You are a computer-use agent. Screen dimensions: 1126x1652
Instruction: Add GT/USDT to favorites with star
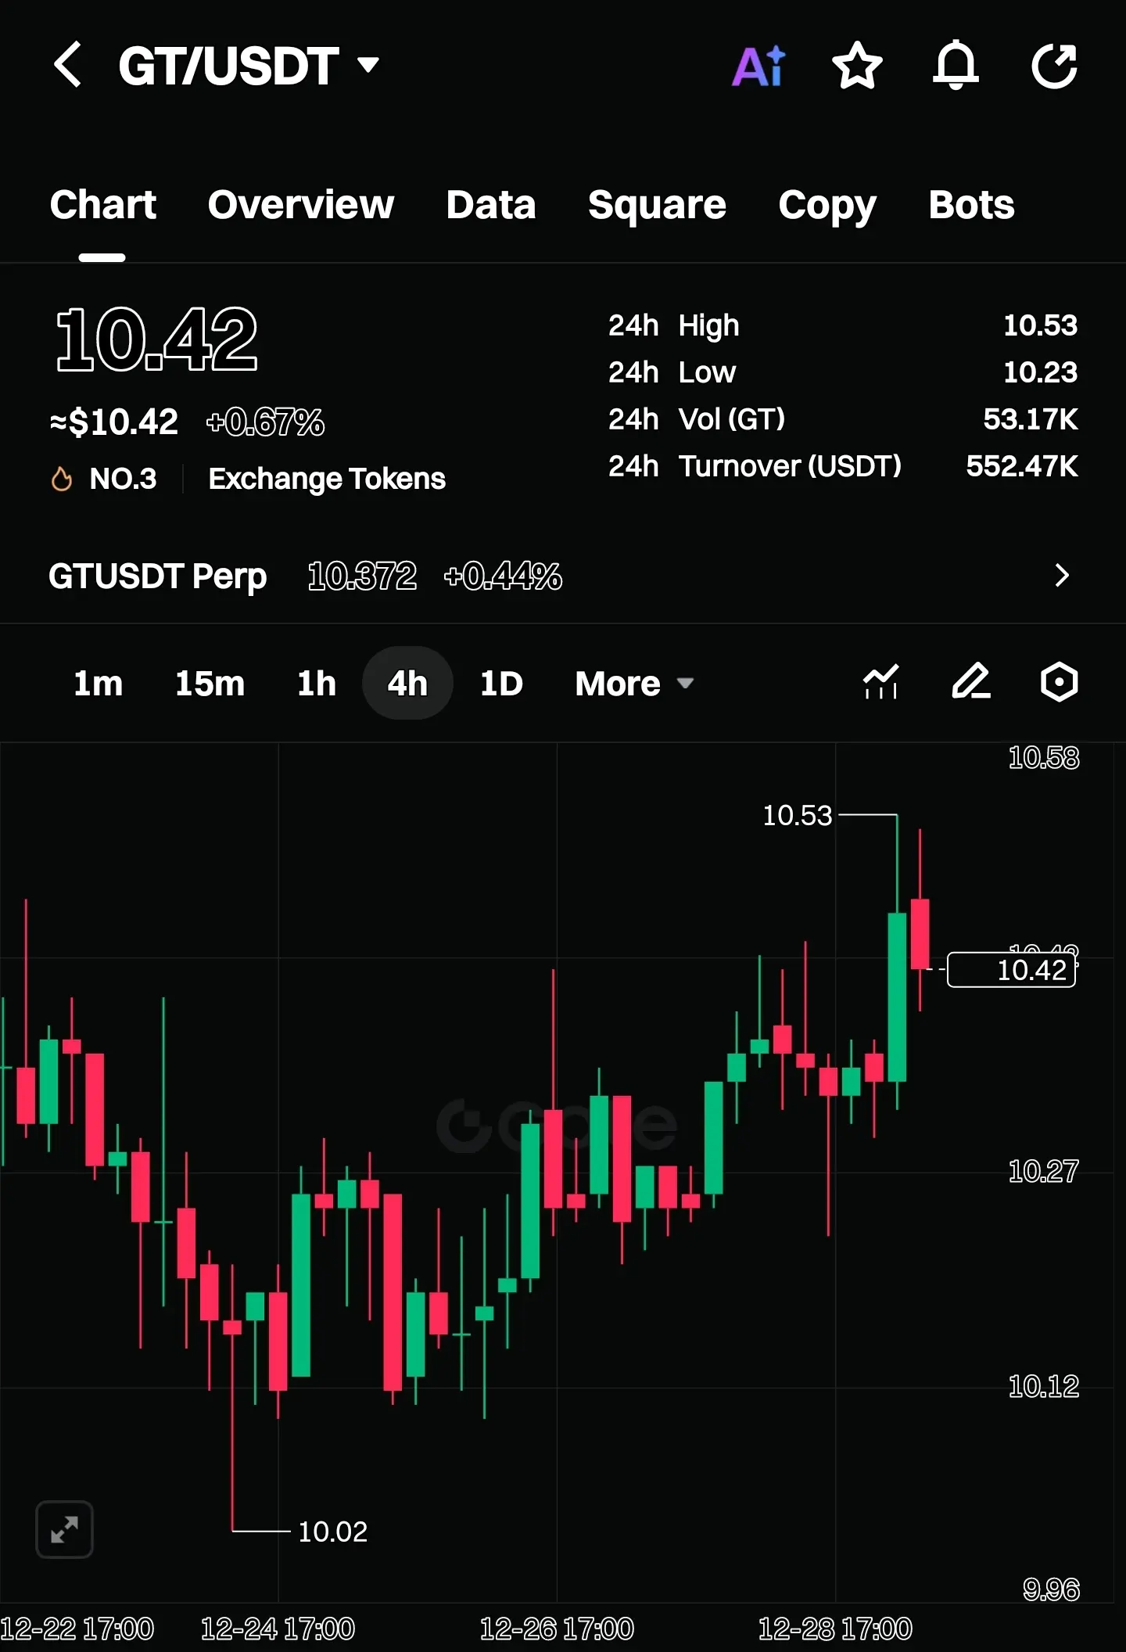click(x=857, y=66)
